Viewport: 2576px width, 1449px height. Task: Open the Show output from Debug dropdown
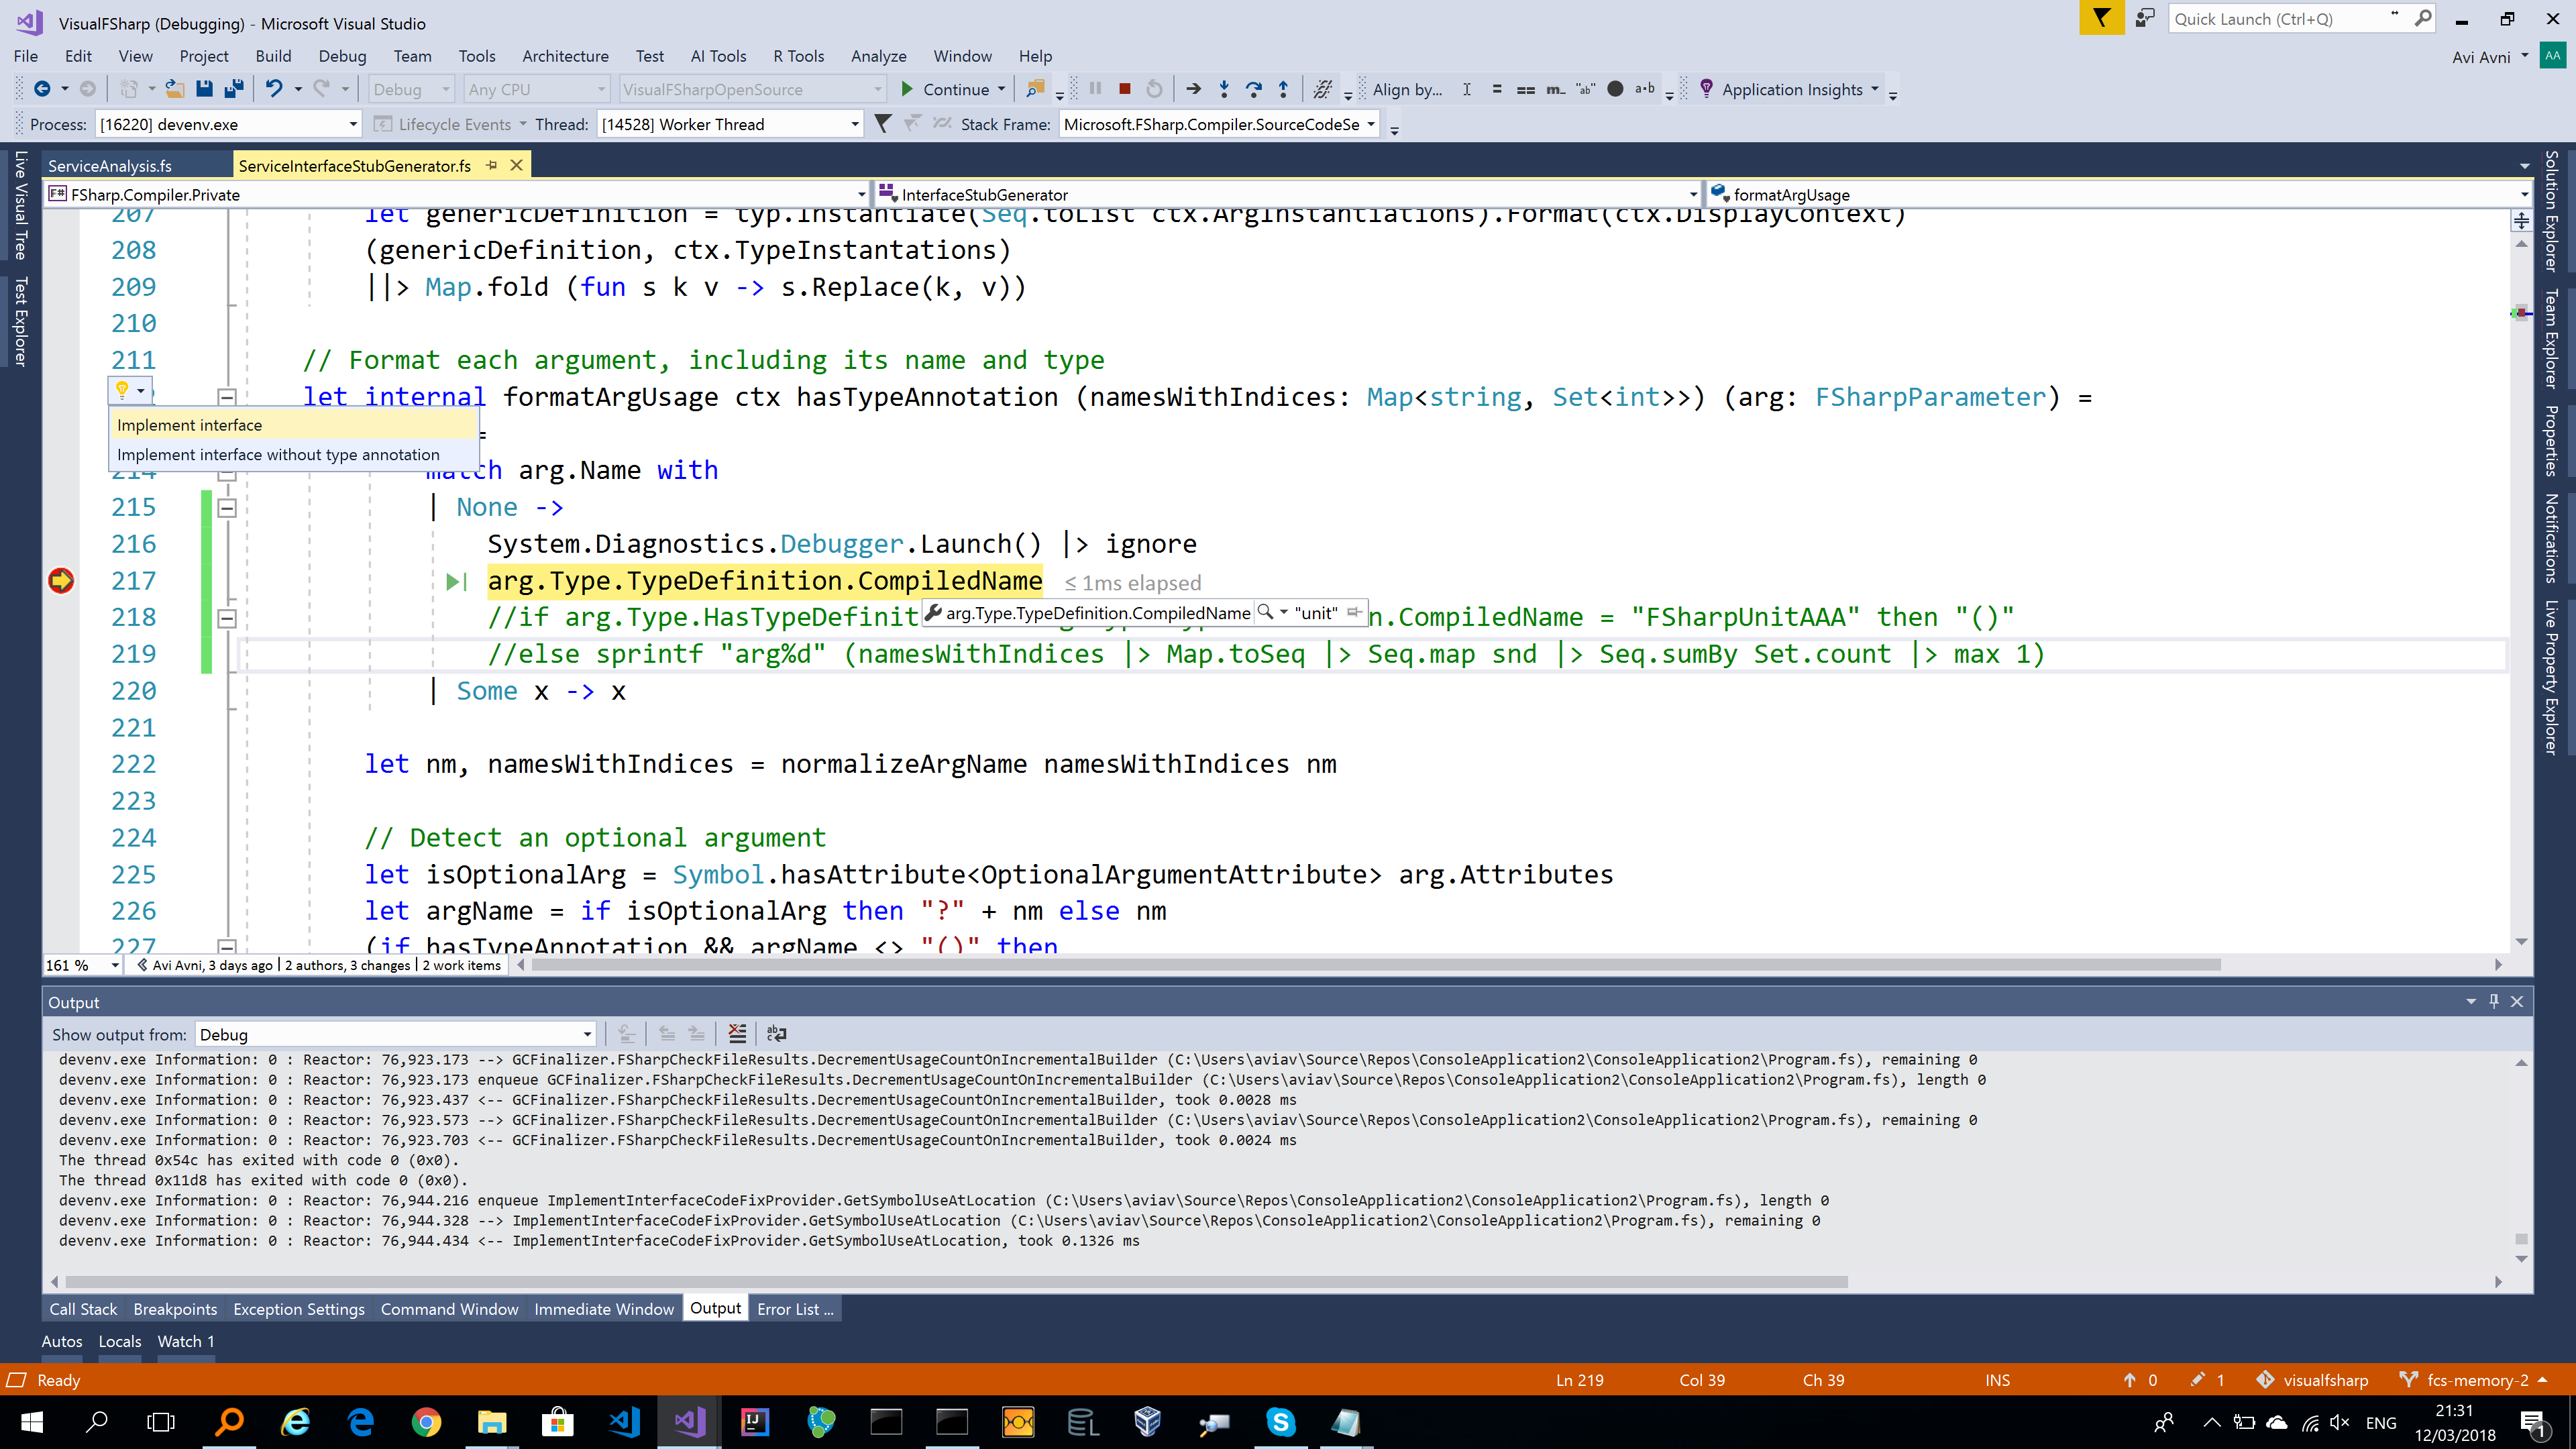point(587,1035)
